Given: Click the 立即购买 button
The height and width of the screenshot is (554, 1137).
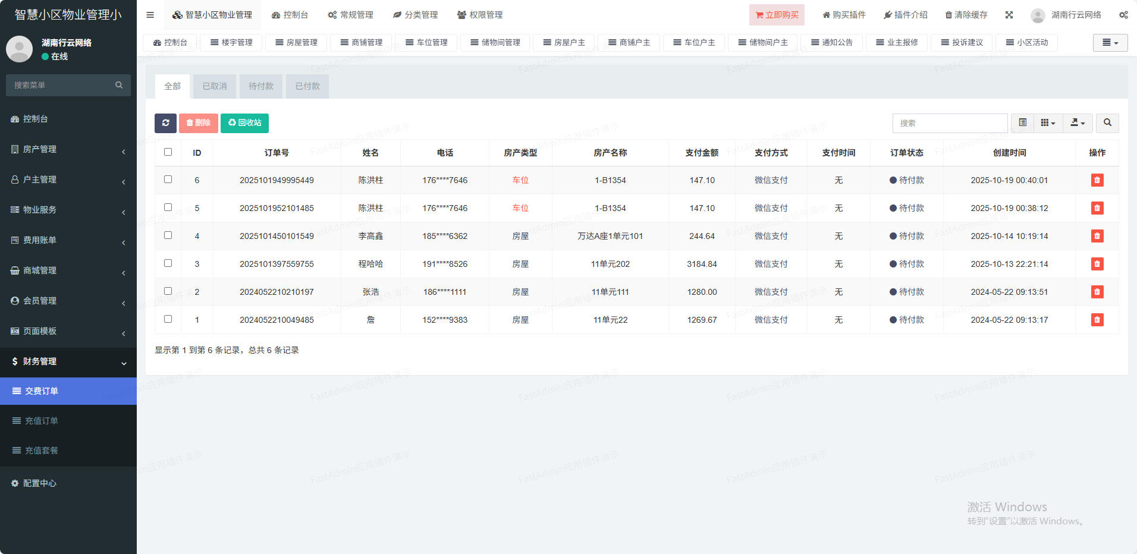Looking at the screenshot, I should point(777,15).
